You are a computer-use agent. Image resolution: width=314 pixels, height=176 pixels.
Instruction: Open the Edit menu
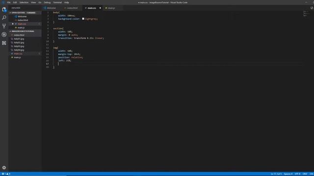pos(15,2)
